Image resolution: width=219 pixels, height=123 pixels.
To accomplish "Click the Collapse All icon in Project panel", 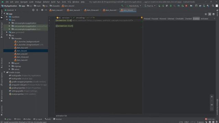I will coord(37,10).
